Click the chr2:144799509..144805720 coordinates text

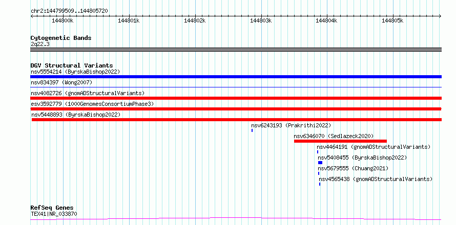pos(69,11)
